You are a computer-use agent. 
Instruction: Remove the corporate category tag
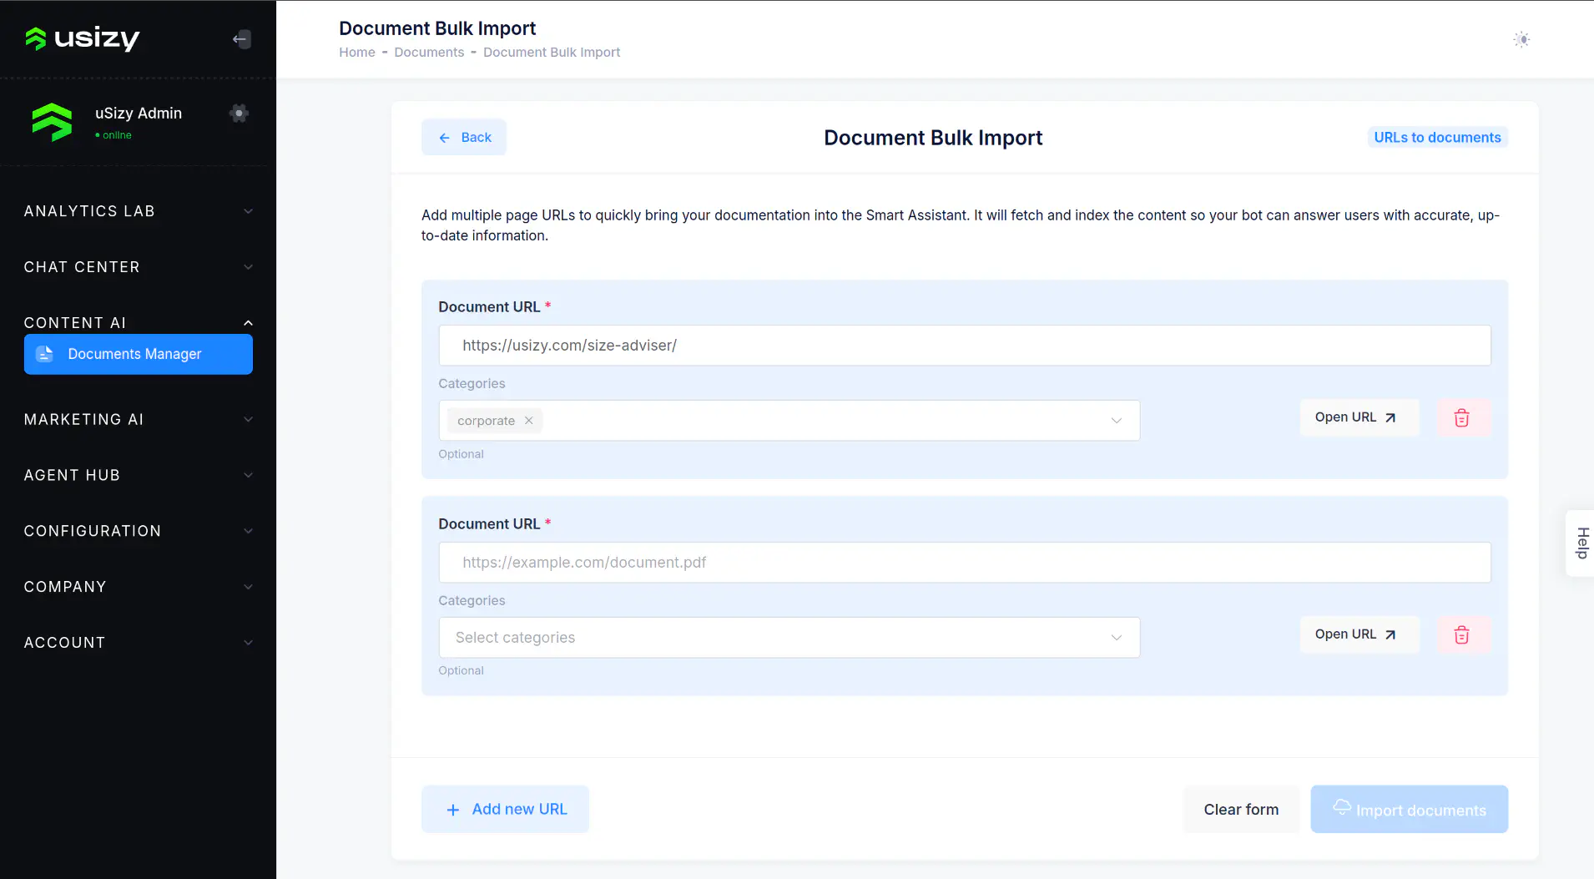(529, 421)
